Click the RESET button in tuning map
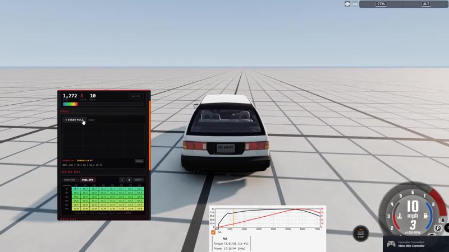The image size is (449, 252). pos(139,180)
